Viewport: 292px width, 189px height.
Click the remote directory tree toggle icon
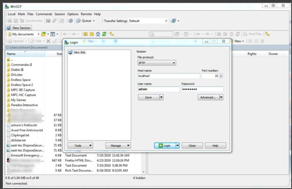267,34
